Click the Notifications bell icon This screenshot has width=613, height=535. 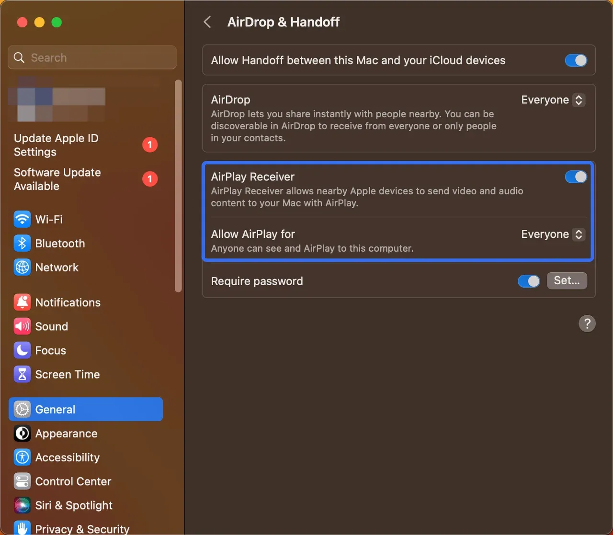tap(22, 302)
